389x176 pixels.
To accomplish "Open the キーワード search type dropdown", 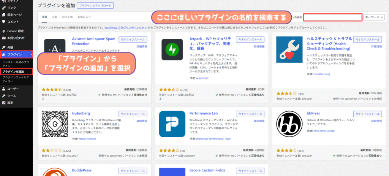I will [374, 17].
